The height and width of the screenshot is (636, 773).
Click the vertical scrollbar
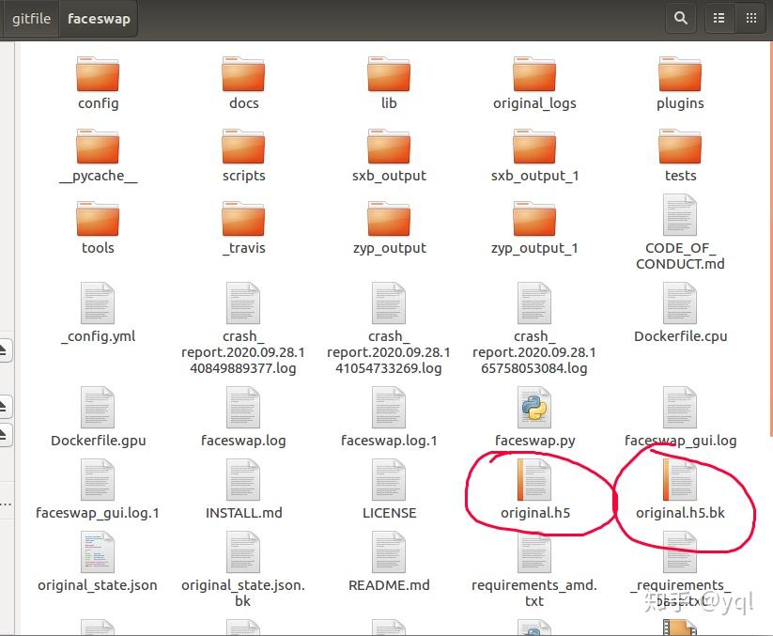click(x=770, y=239)
